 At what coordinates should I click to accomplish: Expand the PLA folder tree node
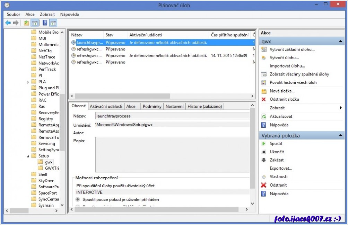pos(28,82)
